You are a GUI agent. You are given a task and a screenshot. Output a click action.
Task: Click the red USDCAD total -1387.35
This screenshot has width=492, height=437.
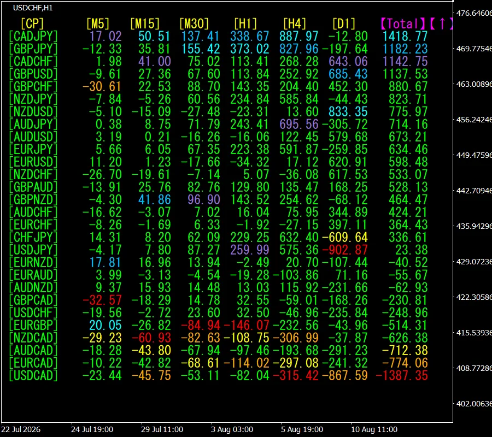[x=402, y=375]
